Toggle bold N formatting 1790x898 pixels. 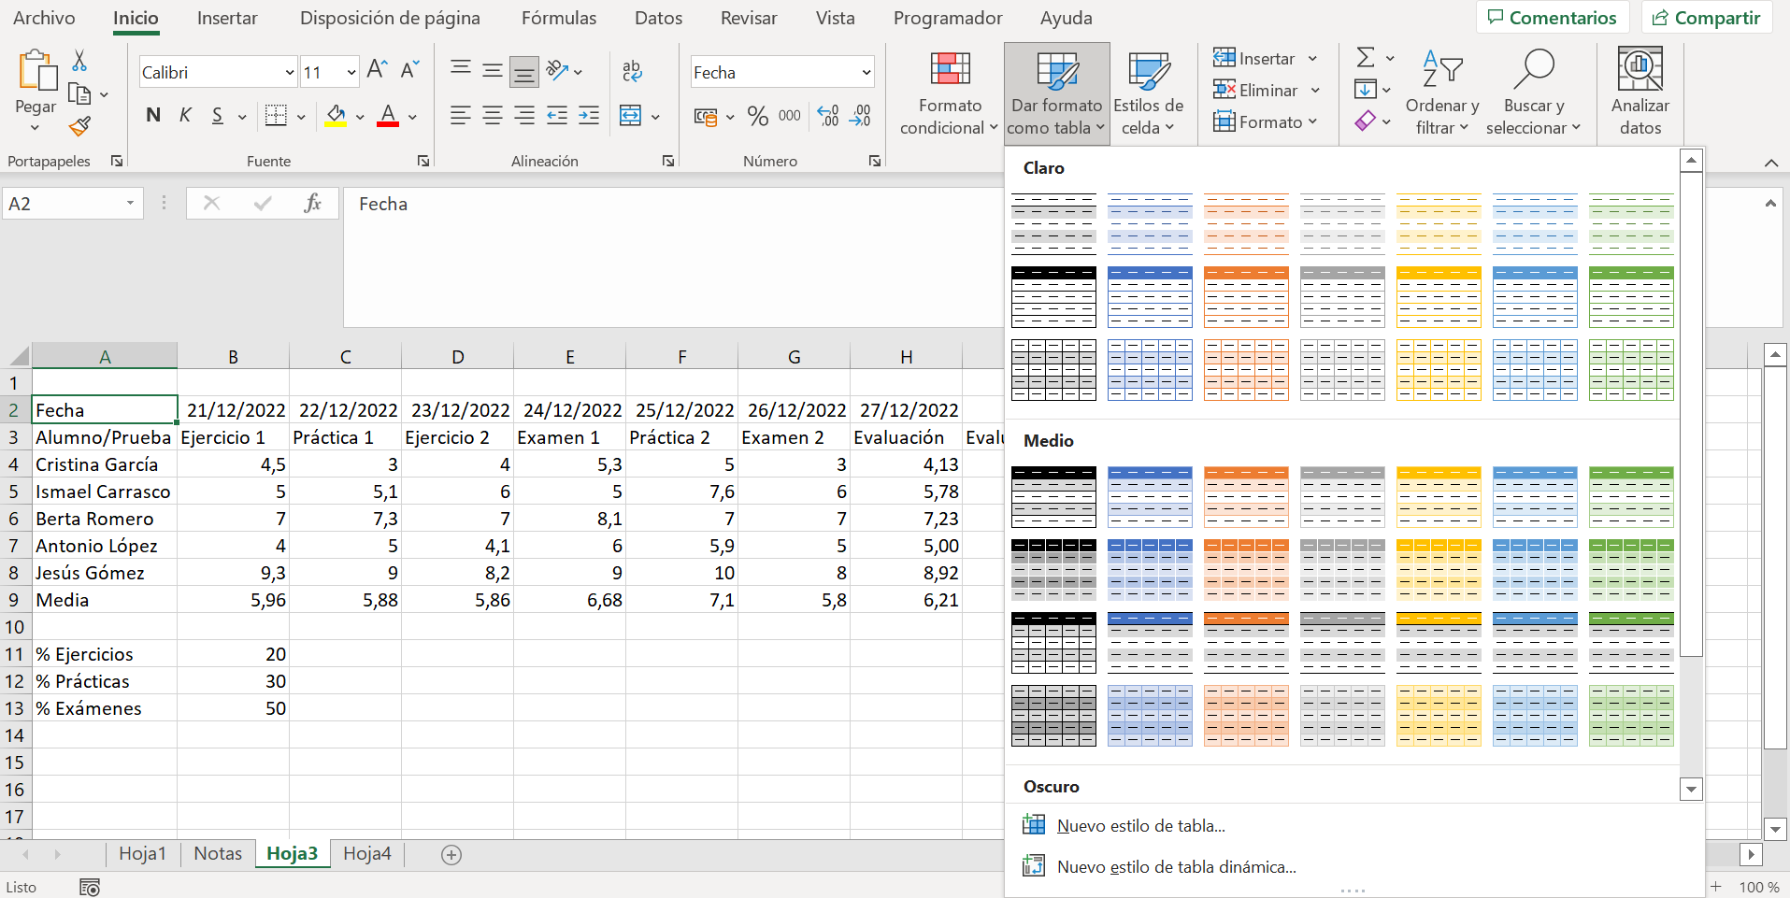(x=154, y=115)
